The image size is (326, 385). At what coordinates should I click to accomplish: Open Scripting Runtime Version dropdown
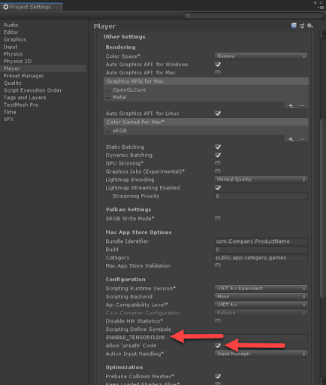pos(261,288)
